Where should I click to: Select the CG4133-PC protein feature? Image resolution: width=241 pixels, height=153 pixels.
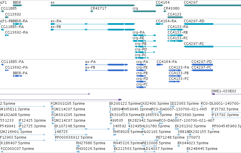pyautogui.click(x=174, y=82)
